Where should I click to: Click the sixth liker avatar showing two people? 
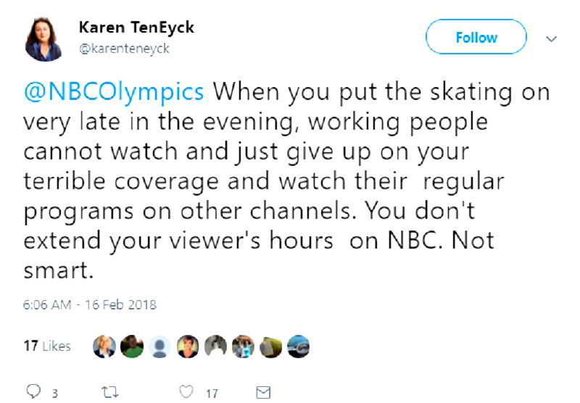point(244,346)
